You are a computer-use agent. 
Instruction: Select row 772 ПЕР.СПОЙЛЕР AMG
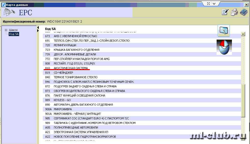142,59
